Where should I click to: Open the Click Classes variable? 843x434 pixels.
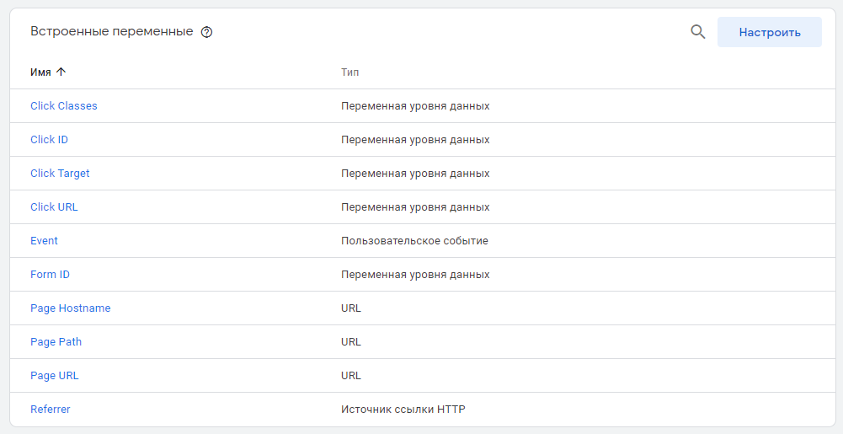64,106
